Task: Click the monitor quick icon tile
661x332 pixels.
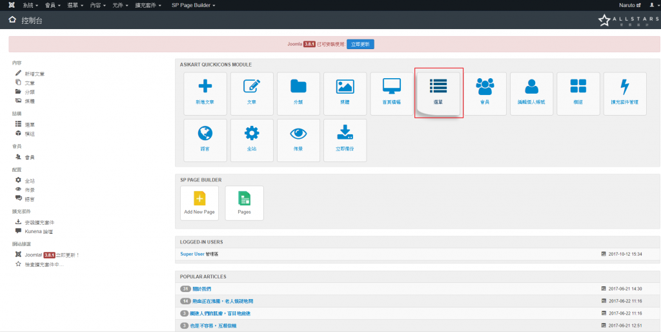Action: (392, 93)
